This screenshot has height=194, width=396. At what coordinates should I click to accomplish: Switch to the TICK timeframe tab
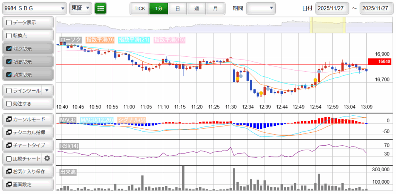(x=140, y=8)
